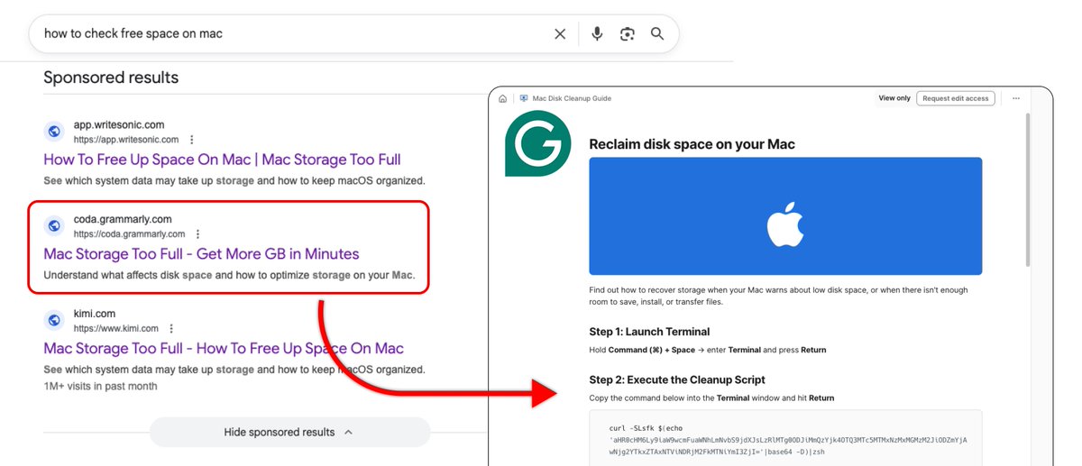
Task: Open three-dot options for the coda.grammarly.com result
Action: pos(198,234)
